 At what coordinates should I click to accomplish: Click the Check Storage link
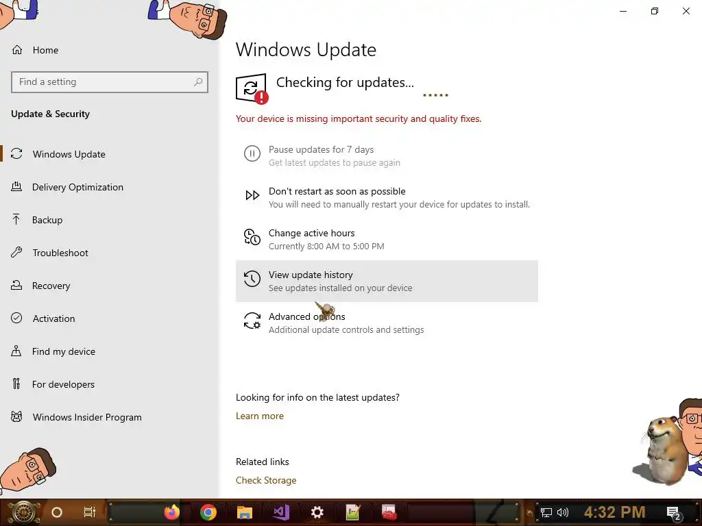click(x=266, y=480)
